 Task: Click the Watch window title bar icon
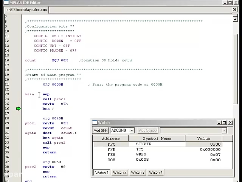pos(95,123)
